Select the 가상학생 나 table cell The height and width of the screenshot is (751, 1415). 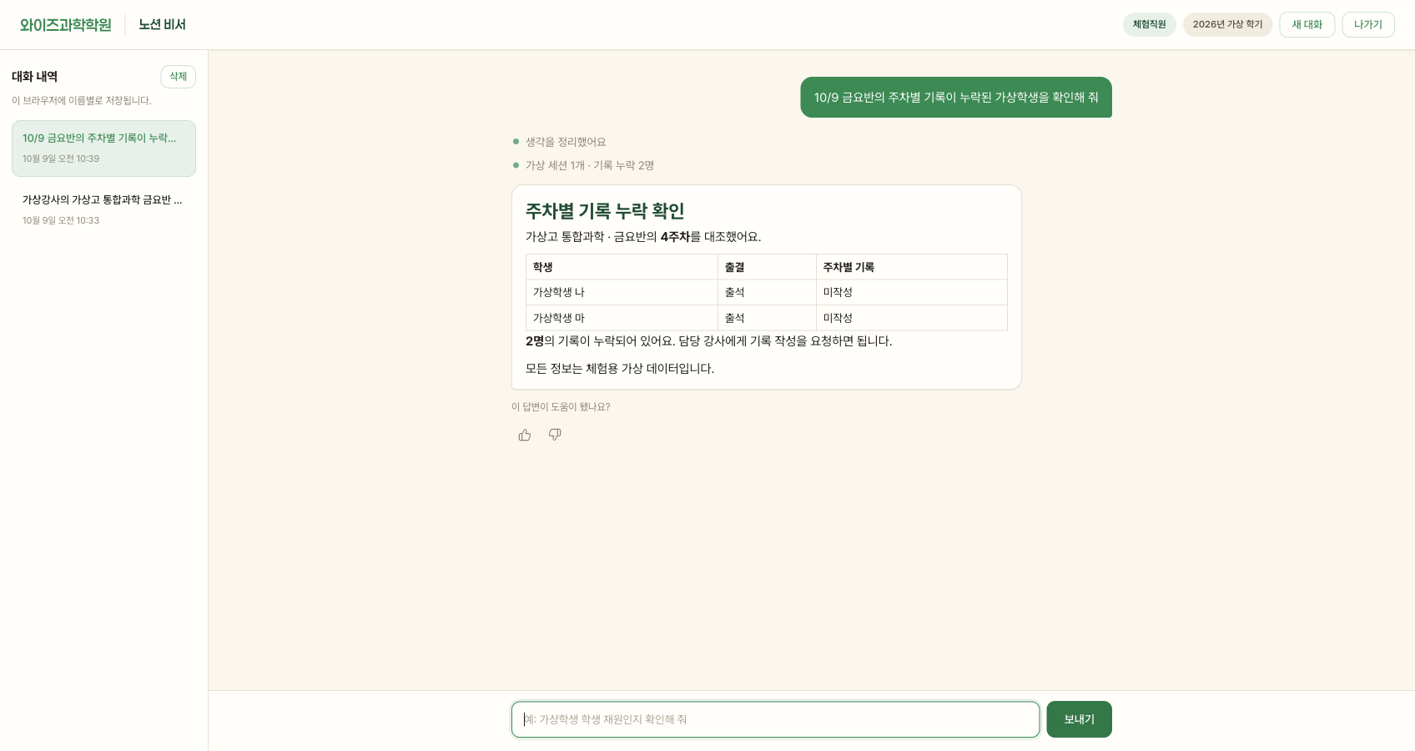click(622, 292)
